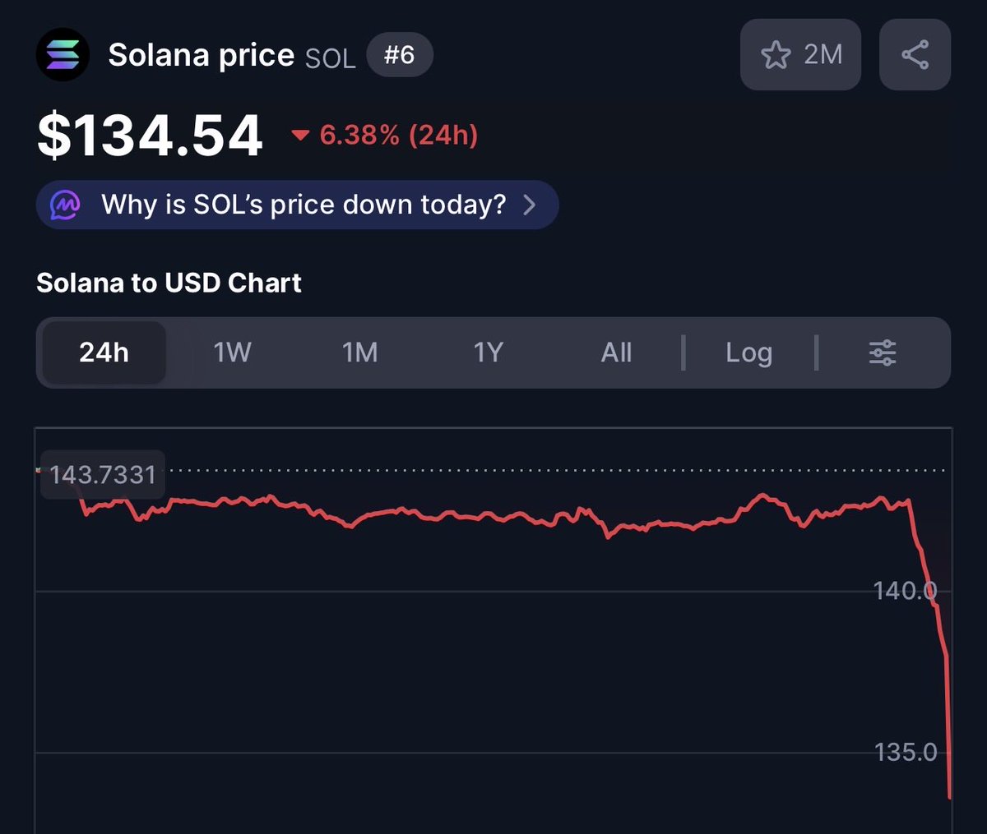Click the 143.7331 price level label
This screenshot has width=987, height=834.
pyautogui.click(x=102, y=474)
